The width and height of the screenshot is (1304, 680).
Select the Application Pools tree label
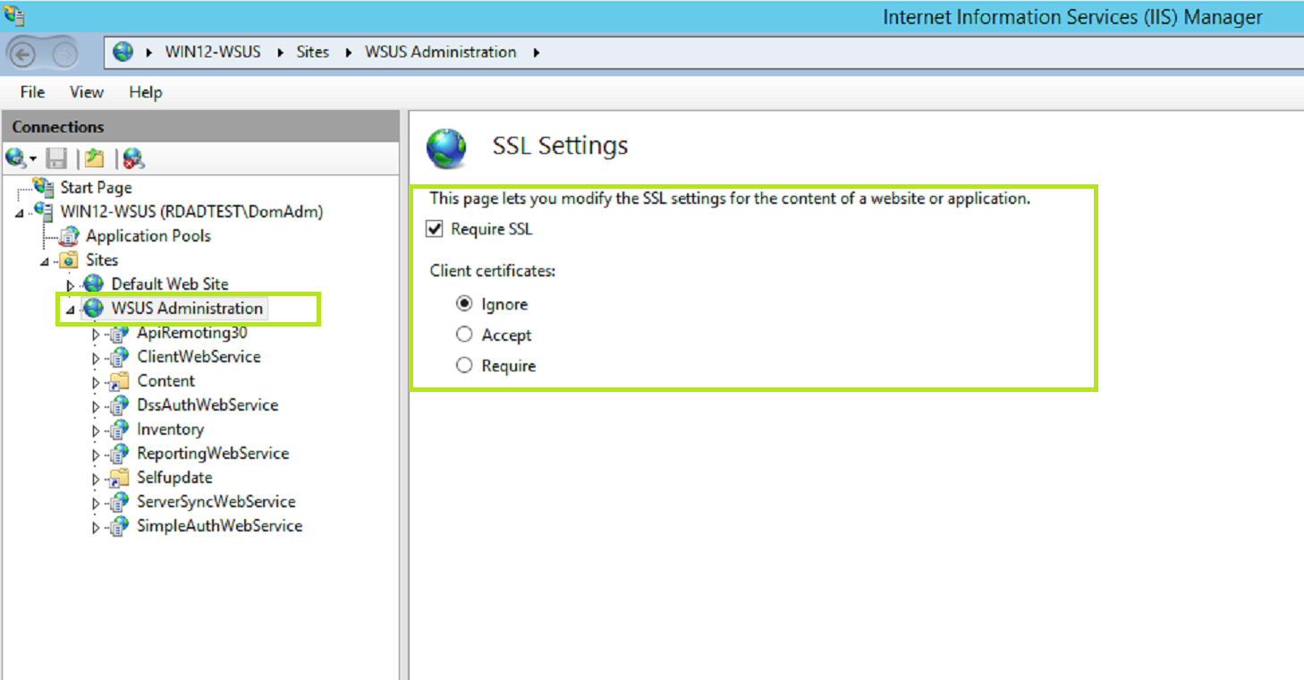(x=148, y=236)
